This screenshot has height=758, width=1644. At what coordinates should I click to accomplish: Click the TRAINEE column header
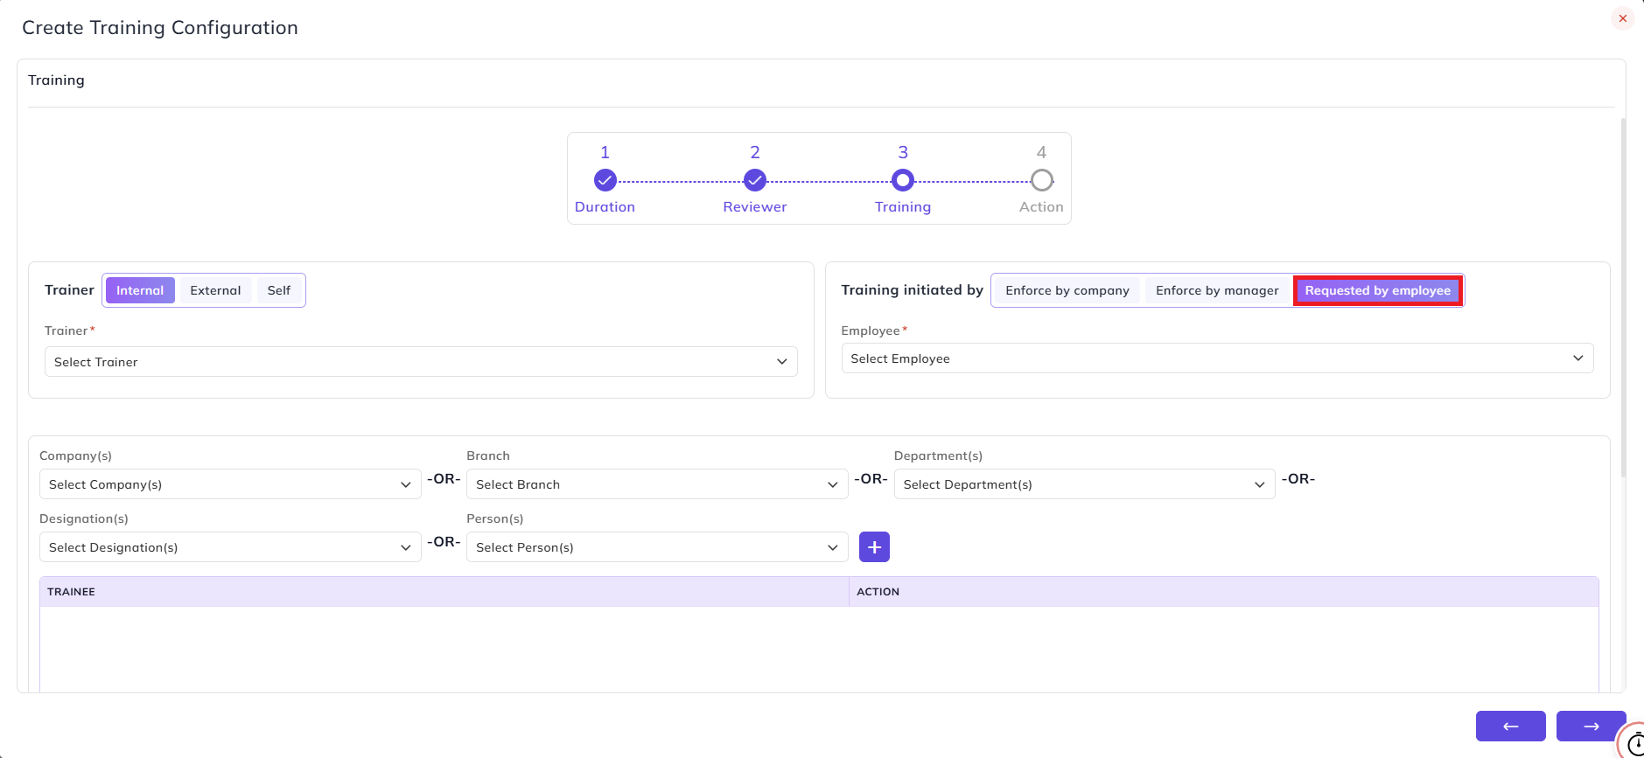pyautogui.click(x=71, y=592)
